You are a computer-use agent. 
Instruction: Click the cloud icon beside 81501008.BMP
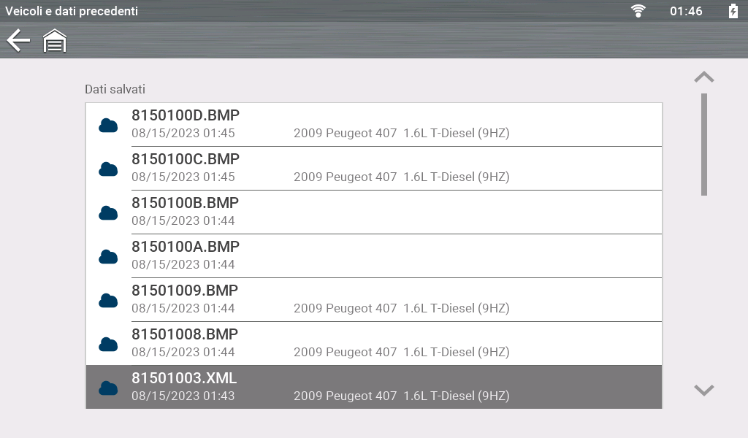108,344
